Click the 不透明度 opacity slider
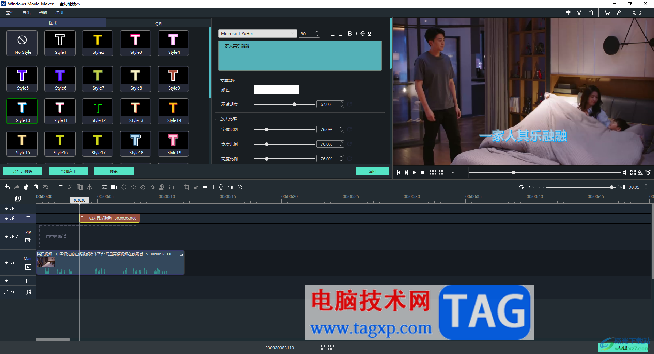This screenshot has height=354, width=654. point(284,104)
